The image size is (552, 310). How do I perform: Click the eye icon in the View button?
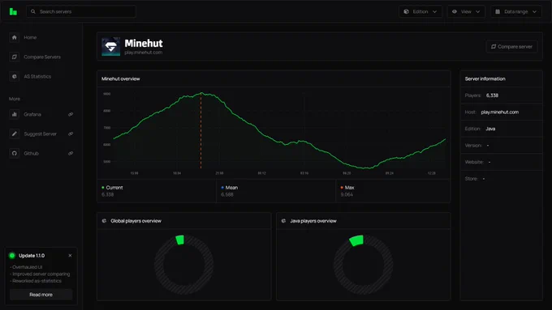click(455, 11)
